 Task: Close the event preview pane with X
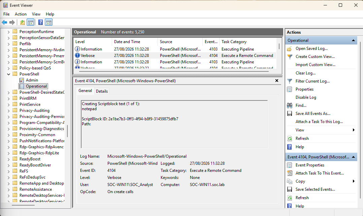[x=277, y=81]
